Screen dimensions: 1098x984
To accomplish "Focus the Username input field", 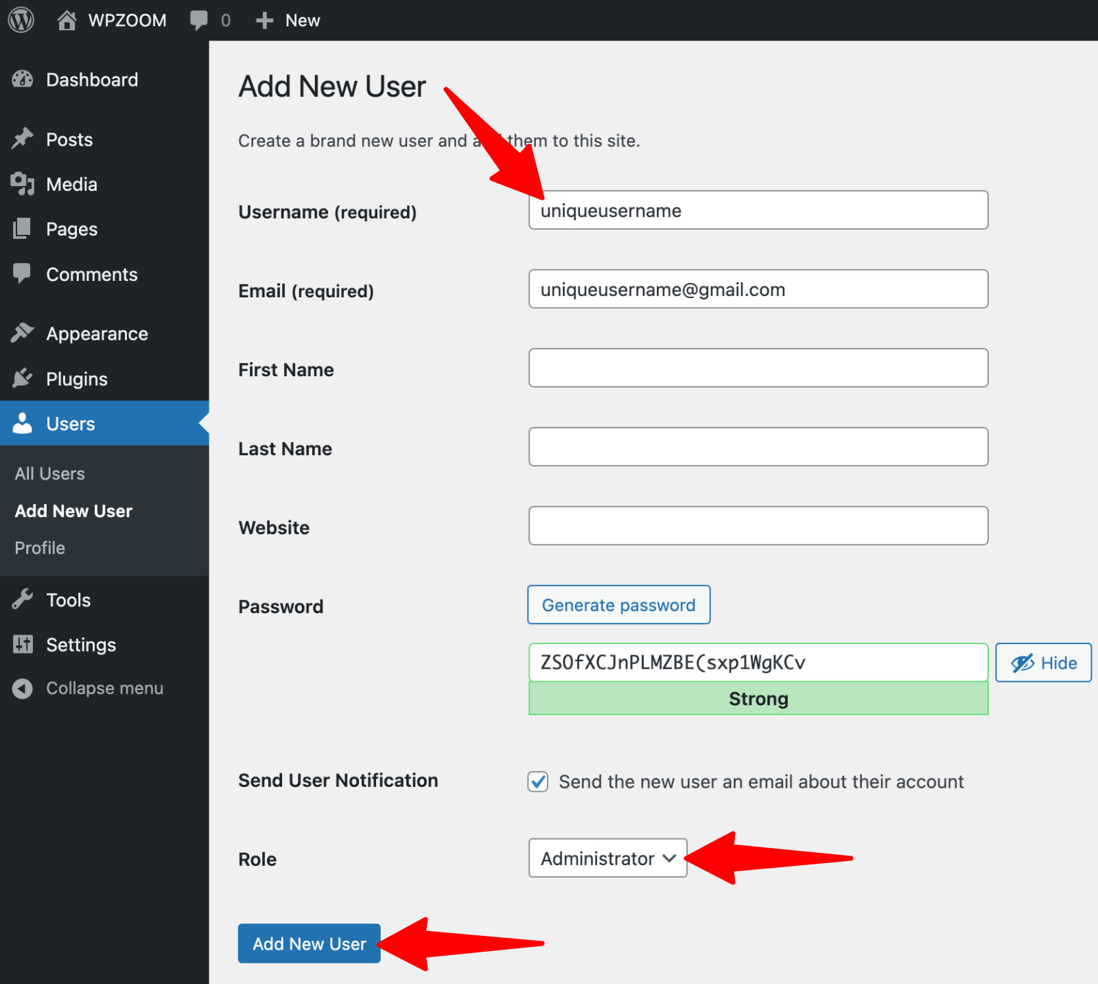I will click(758, 210).
